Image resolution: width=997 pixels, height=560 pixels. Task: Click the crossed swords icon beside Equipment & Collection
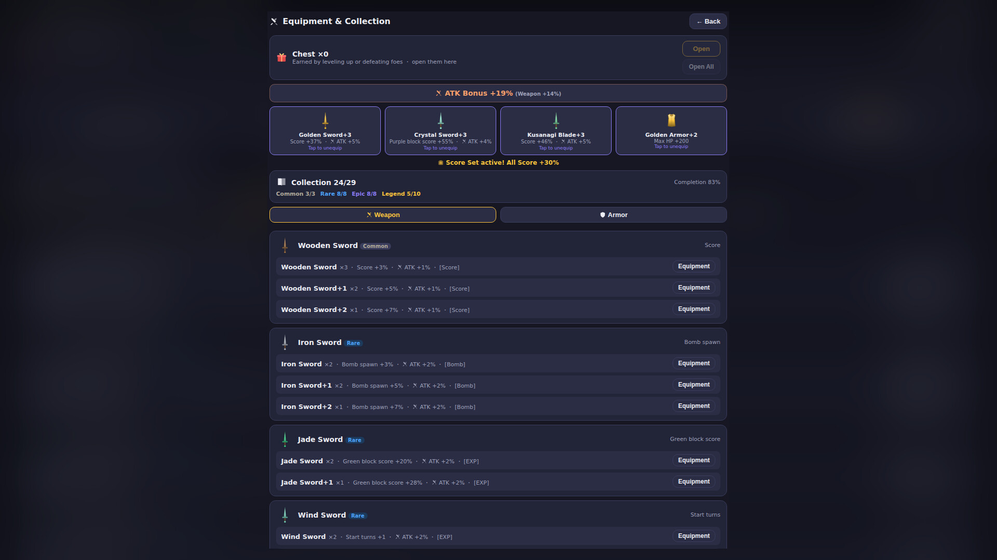pyautogui.click(x=274, y=21)
